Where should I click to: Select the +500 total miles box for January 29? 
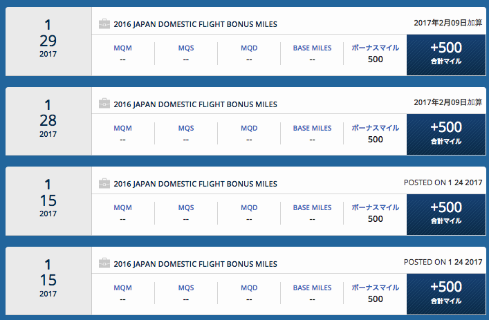pos(446,55)
